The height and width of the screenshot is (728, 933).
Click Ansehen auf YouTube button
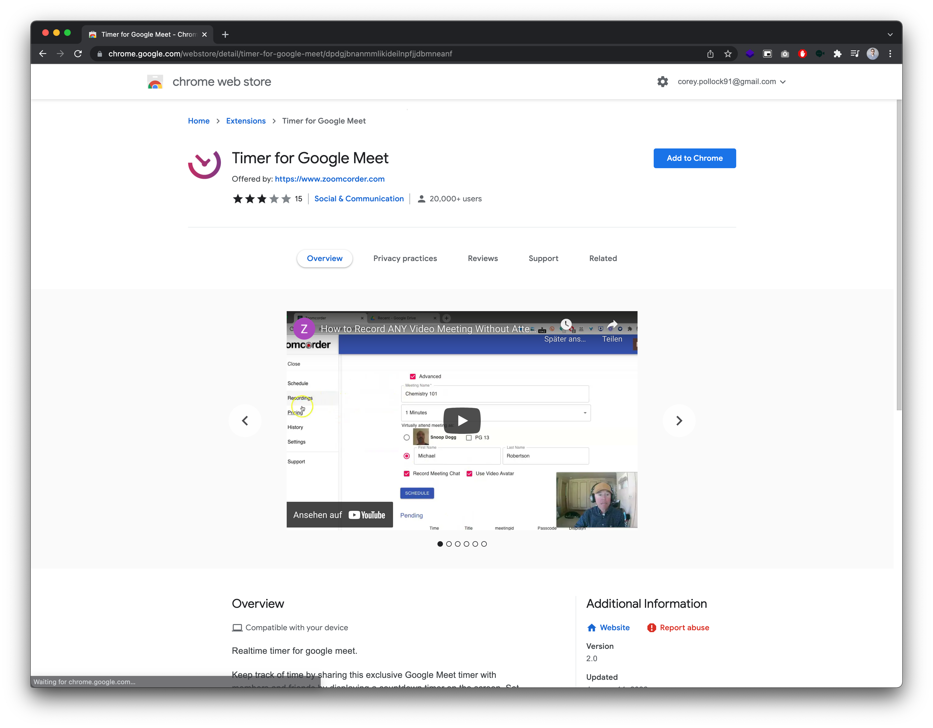pyautogui.click(x=340, y=515)
